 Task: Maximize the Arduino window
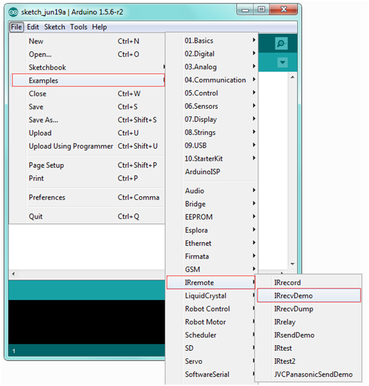point(262,10)
